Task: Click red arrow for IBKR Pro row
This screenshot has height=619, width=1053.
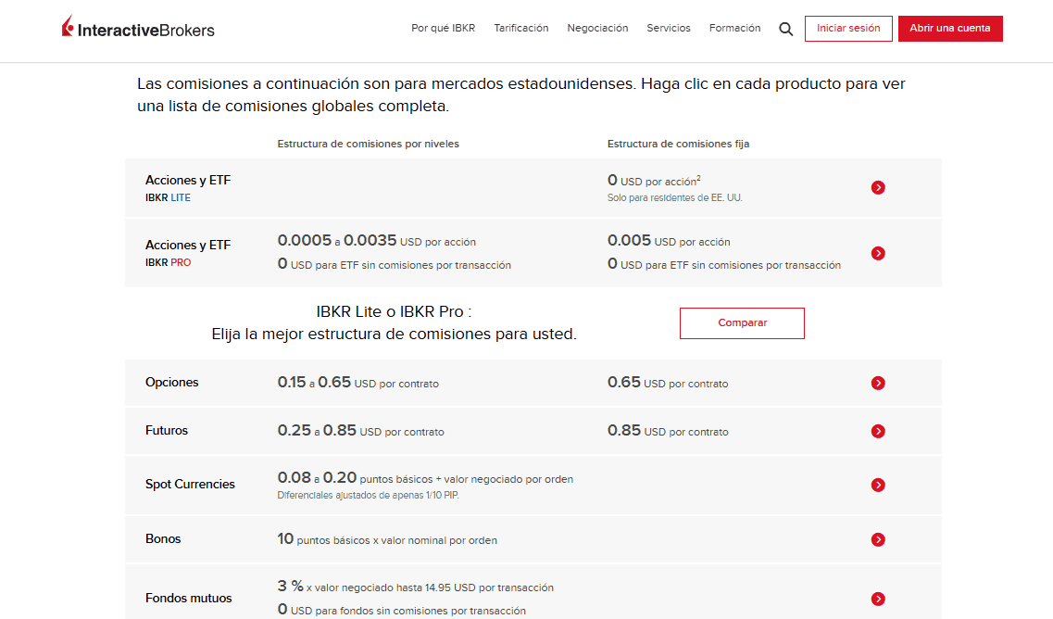Action: (x=878, y=254)
